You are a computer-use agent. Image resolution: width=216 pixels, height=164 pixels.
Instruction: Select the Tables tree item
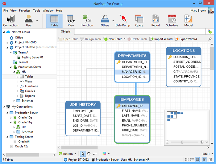(x=29, y=77)
